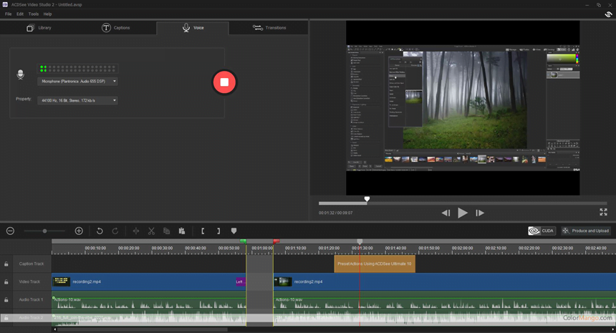Toggle lock on Video Track
The width and height of the screenshot is (616, 333).
point(6,282)
